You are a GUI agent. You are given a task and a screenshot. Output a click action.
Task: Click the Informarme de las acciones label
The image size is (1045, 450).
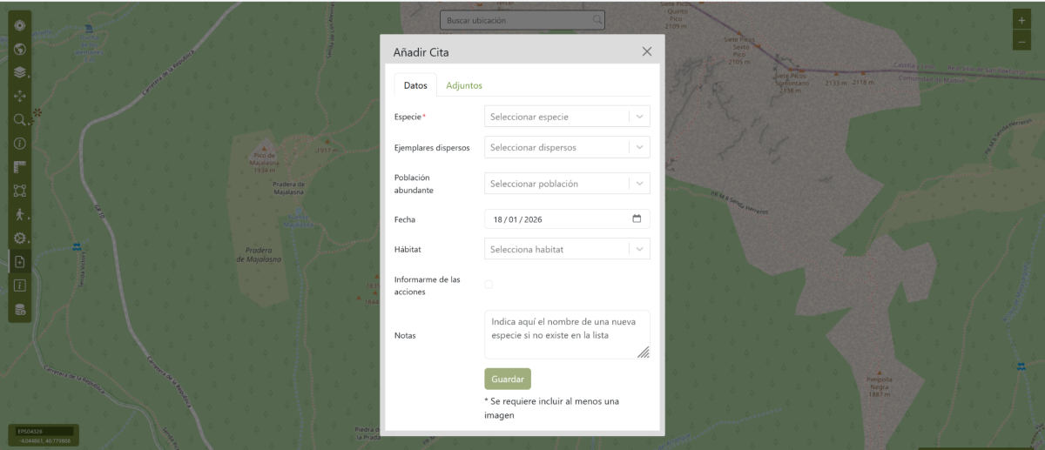[428, 285]
